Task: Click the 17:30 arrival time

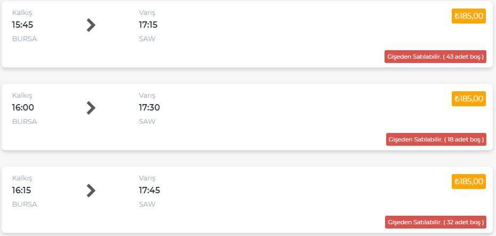Action: 149,107
